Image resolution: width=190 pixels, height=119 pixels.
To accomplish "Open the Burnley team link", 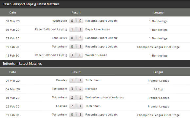I will pos(62,80).
